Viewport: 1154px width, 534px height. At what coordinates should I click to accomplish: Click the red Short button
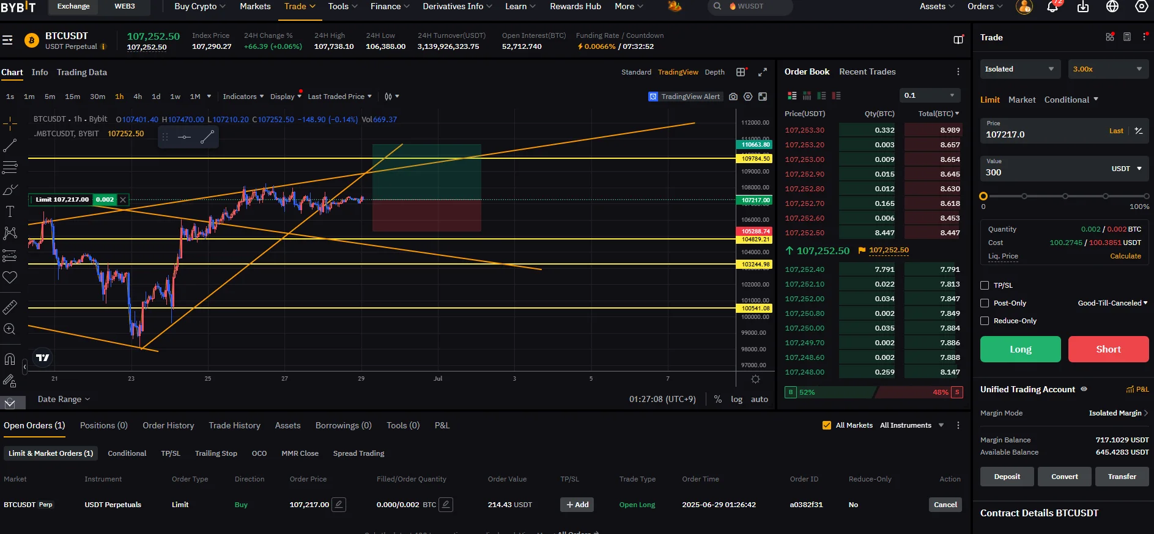point(1108,349)
